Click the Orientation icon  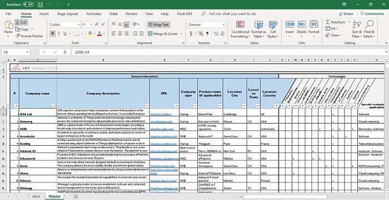(136, 24)
